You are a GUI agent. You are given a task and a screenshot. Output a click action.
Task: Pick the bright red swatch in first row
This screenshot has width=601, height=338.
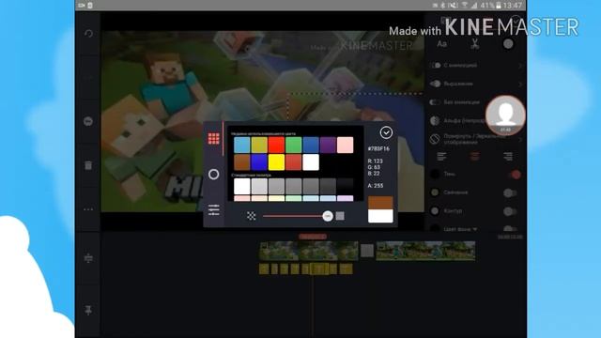coord(276,146)
